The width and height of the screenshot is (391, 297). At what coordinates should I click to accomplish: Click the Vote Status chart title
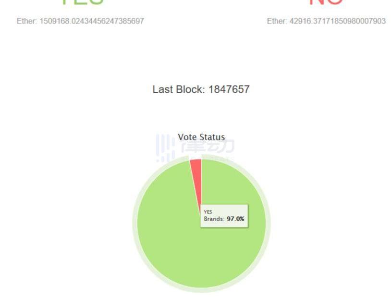point(201,137)
